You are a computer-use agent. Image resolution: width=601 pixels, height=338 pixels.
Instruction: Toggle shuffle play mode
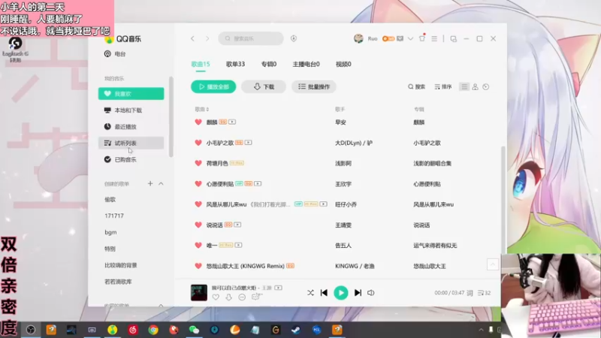[310, 293]
